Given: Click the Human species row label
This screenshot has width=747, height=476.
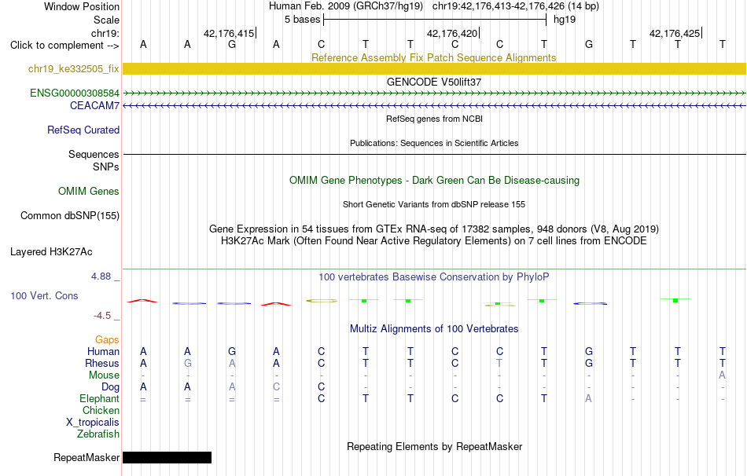Looking at the screenshot, I should coord(103,351).
